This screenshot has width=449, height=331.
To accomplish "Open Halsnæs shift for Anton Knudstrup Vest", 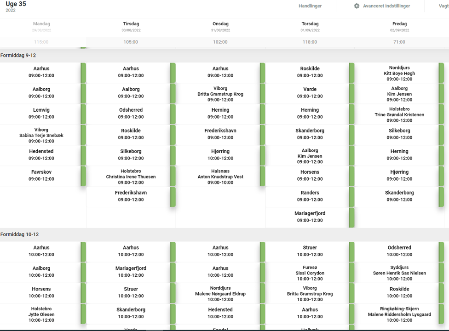I will tap(220, 177).
